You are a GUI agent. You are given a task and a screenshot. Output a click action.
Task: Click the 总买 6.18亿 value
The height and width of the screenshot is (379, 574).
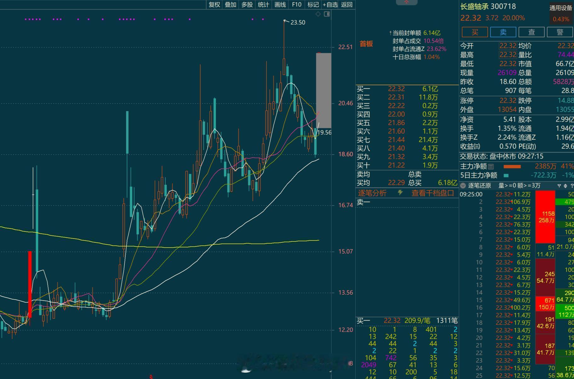pyautogui.click(x=447, y=183)
